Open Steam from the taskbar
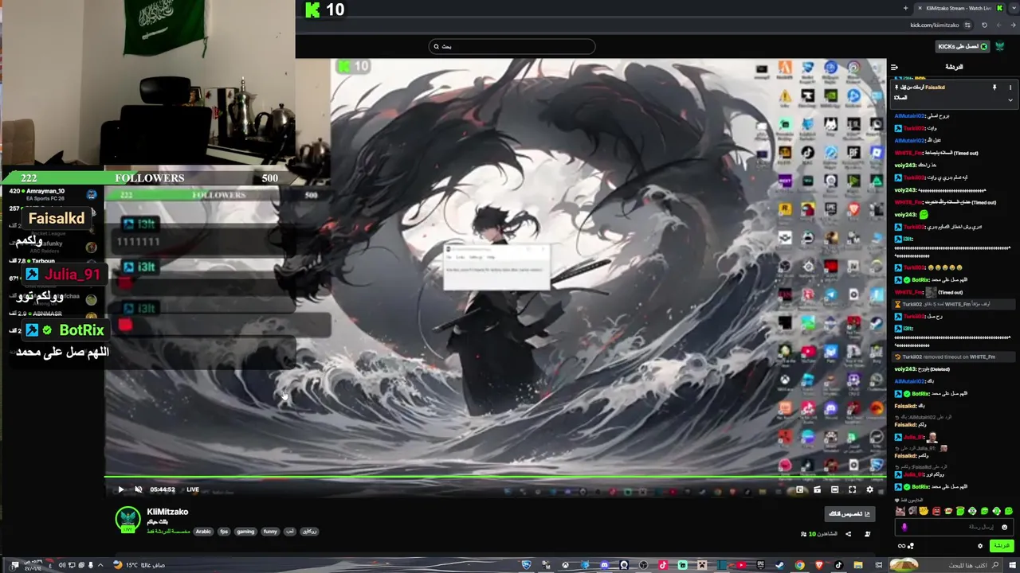1020x573 pixels. point(780,565)
